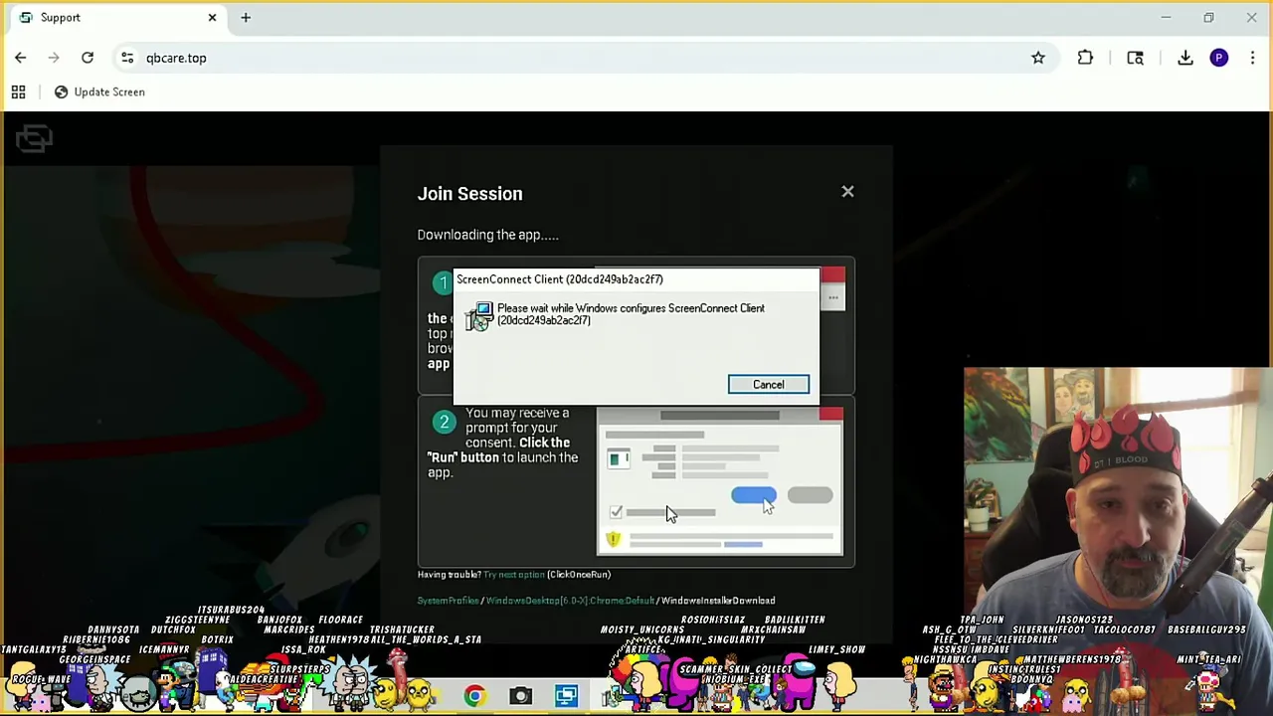Cancel the ScreenConnect Client installation

(769, 385)
